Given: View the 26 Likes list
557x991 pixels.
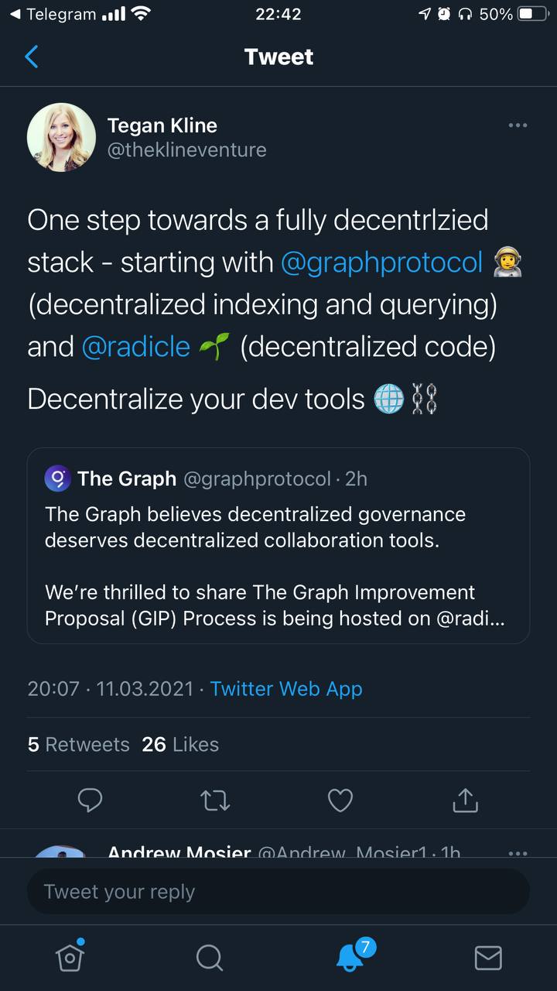Looking at the screenshot, I should [180, 744].
